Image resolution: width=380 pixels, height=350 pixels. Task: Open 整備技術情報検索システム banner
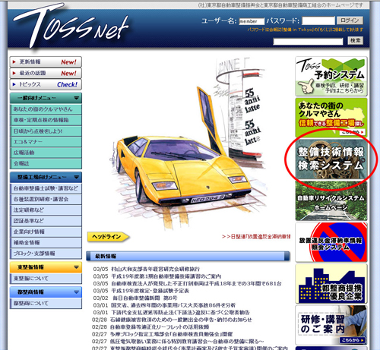[x=331, y=159]
